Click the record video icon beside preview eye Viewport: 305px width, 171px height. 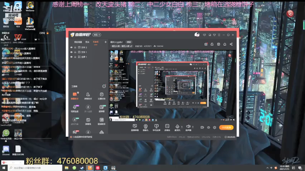pyautogui.click(x=202, y=127)
